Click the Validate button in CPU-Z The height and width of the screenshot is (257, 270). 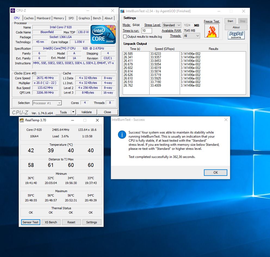point(86,112)
